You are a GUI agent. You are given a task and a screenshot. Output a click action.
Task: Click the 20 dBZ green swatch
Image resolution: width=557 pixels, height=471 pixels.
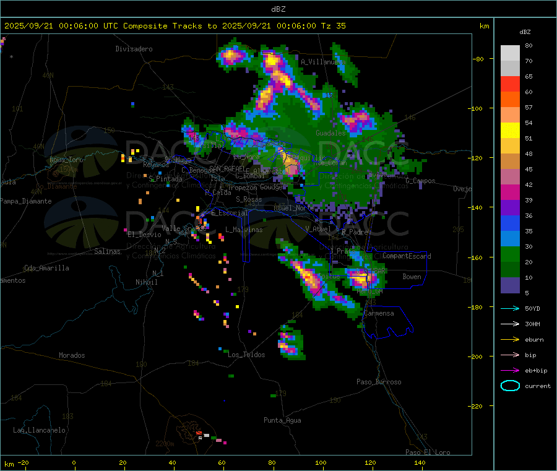[x=510, y=254]
